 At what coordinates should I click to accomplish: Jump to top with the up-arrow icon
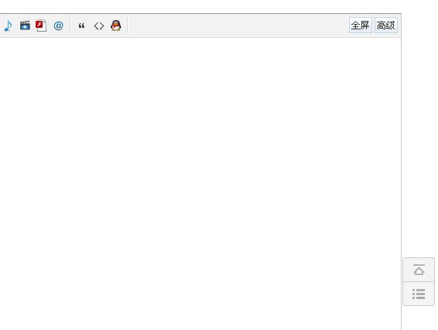click(x=419, y=270)
